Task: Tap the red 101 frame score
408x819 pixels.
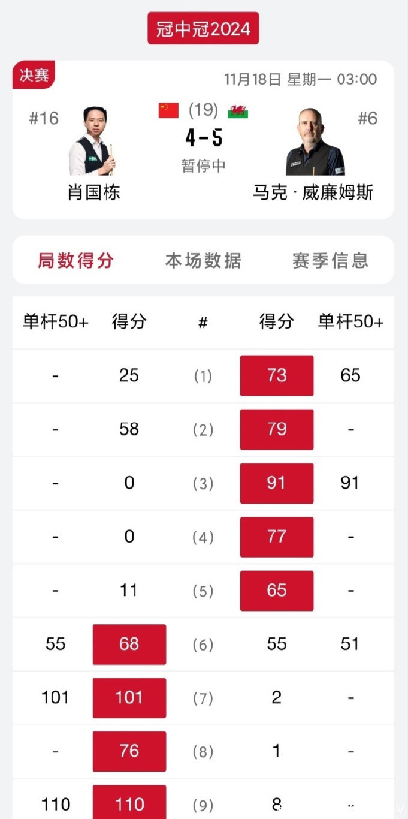Action: [129, 697]
